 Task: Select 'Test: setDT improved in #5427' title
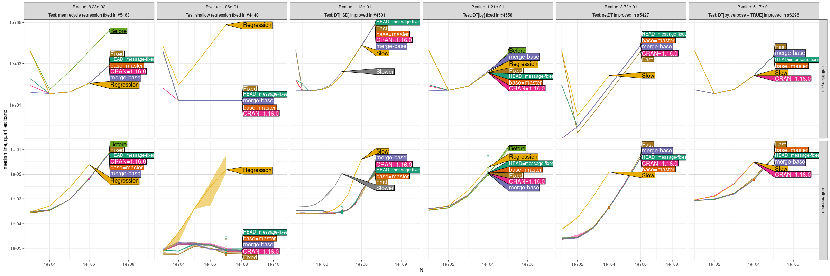tap(621, 15)
